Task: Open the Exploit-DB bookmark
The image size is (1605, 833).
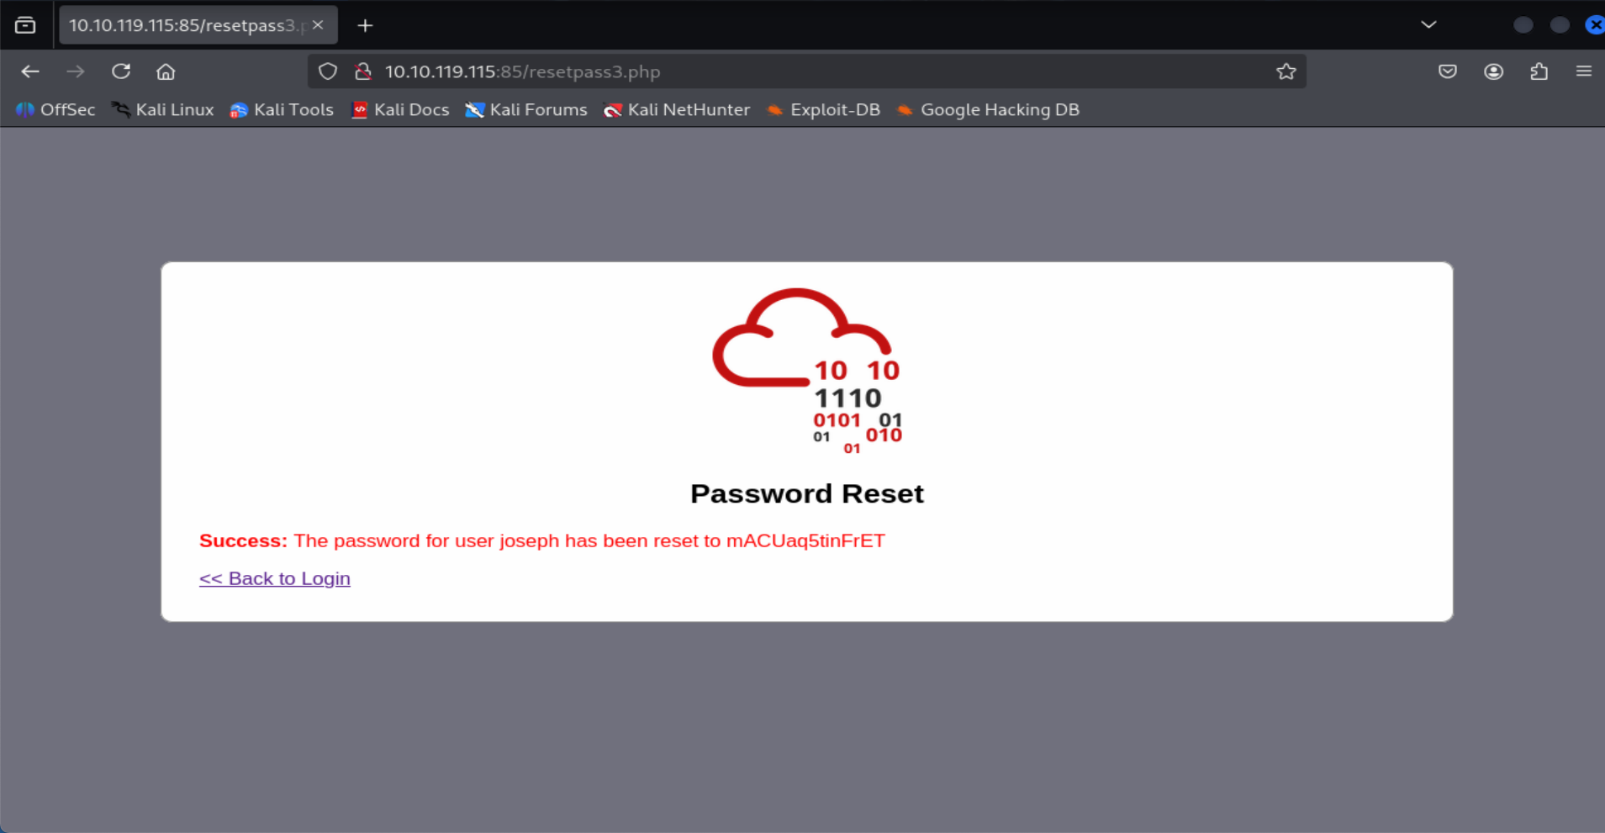Action: click(x=824, y=109)
